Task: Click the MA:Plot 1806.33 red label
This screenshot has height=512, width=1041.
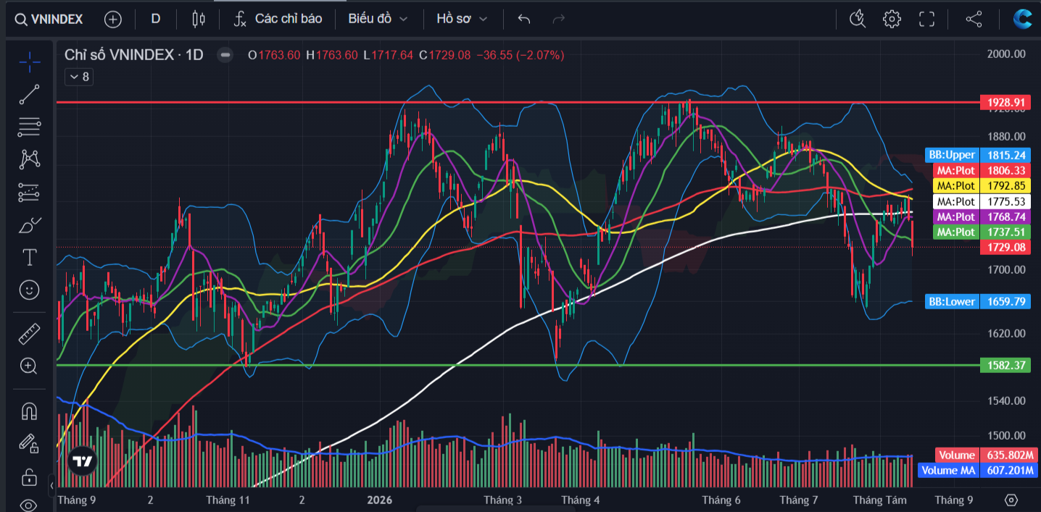Action: pyautogui.click(x=982, y=170)
